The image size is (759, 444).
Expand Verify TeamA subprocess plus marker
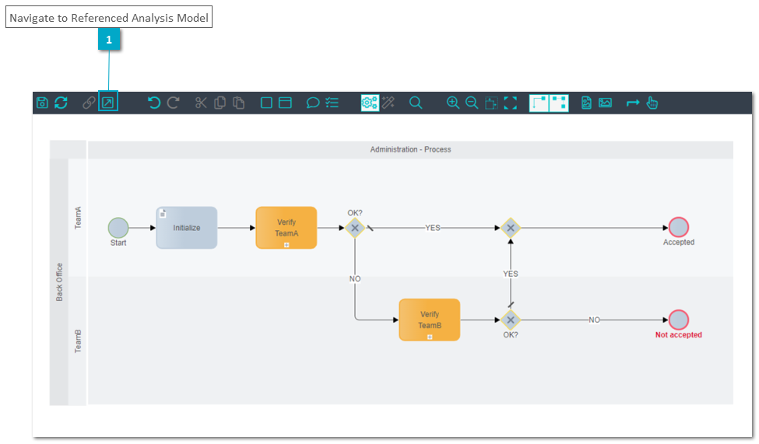286,245
